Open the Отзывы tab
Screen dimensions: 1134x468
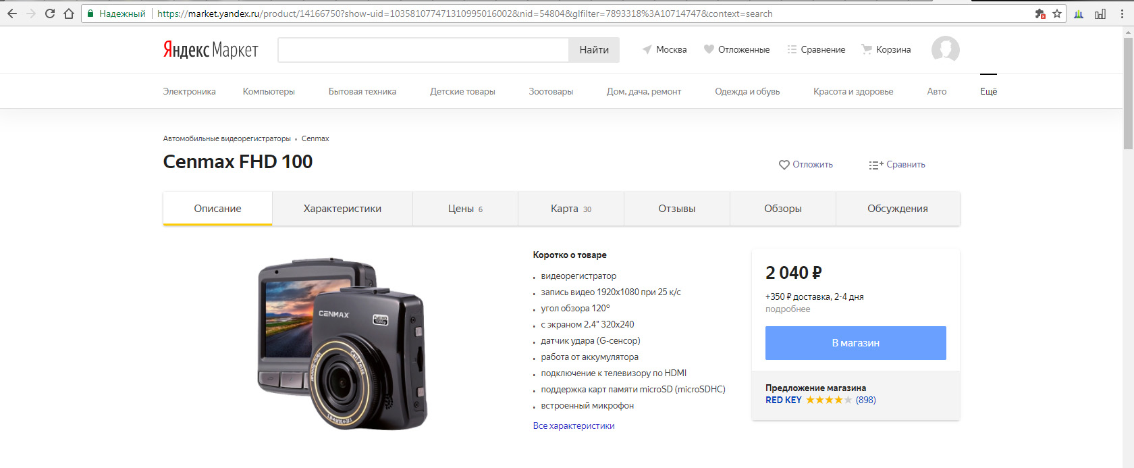[676, 209]
